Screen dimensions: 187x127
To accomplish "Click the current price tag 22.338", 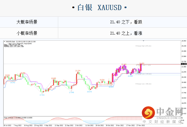I will pyautogui.click(x=184, y=64).
